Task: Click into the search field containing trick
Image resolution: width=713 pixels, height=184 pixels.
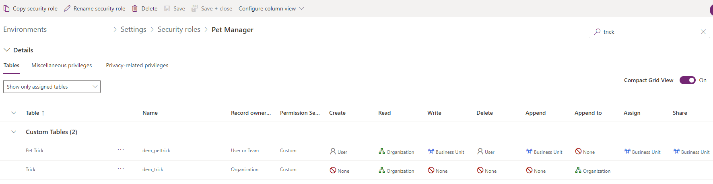Action: tap(648, 32)
